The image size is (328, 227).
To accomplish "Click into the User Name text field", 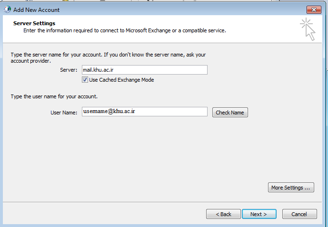I will click(x=144, y=112).
